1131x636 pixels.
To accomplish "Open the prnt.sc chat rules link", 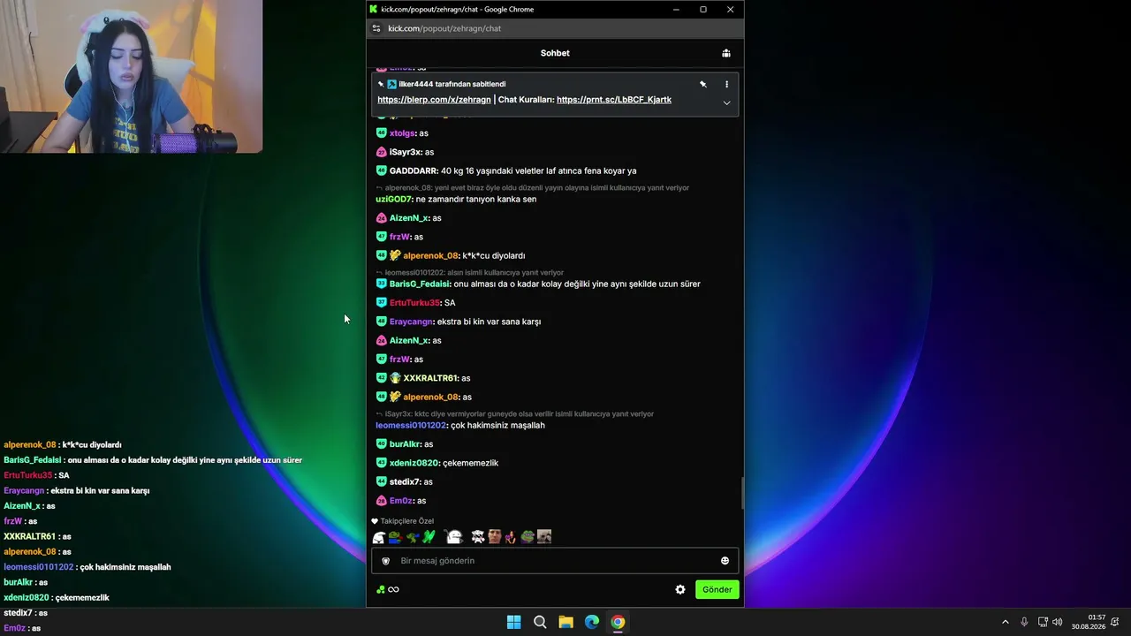I will tap(614, 100).
